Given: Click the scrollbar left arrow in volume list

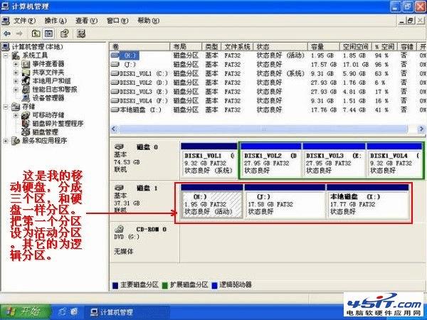Looking at the screenshot, I should tap(115, 129).
